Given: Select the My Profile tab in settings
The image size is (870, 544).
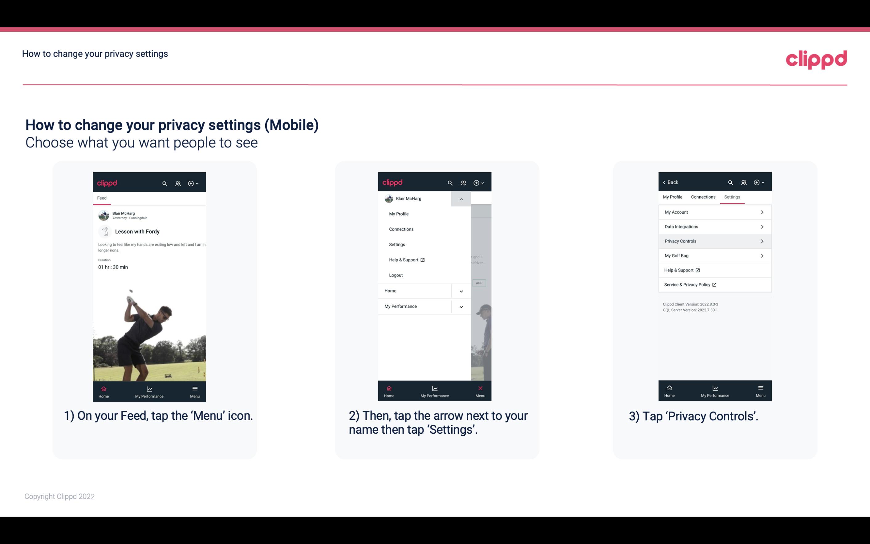Looking at the screenshot, I should 673,197.
